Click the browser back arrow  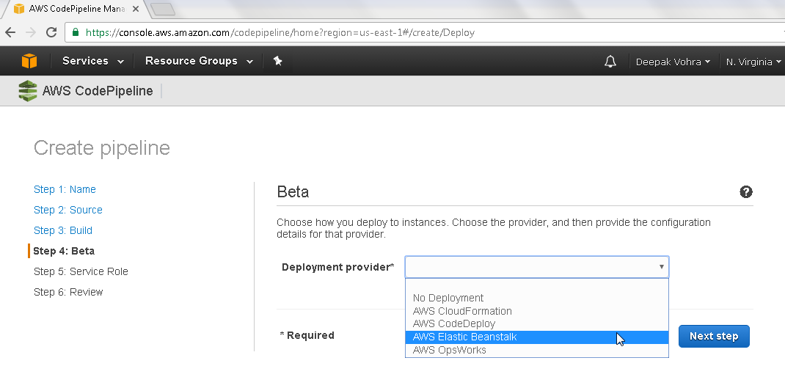[10, 32]
